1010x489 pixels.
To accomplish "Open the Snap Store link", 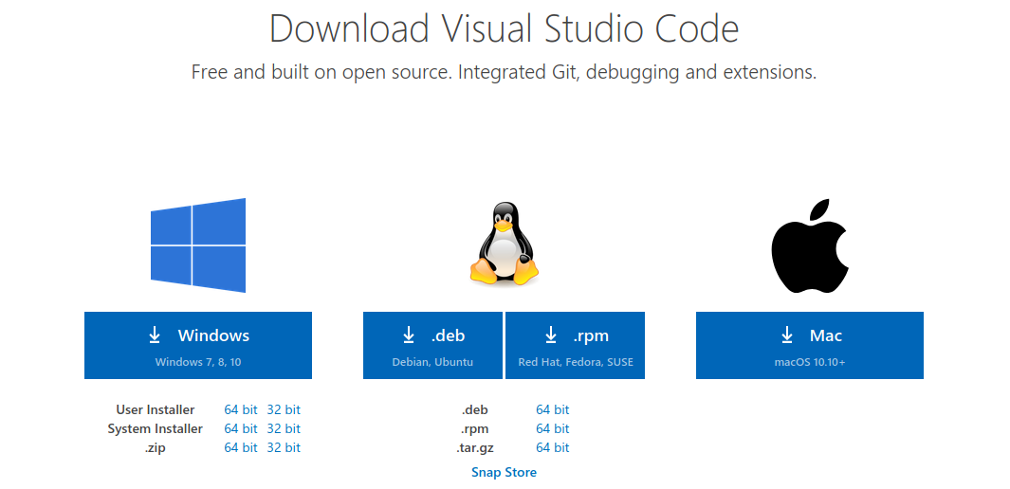I will tap(504, 472).
